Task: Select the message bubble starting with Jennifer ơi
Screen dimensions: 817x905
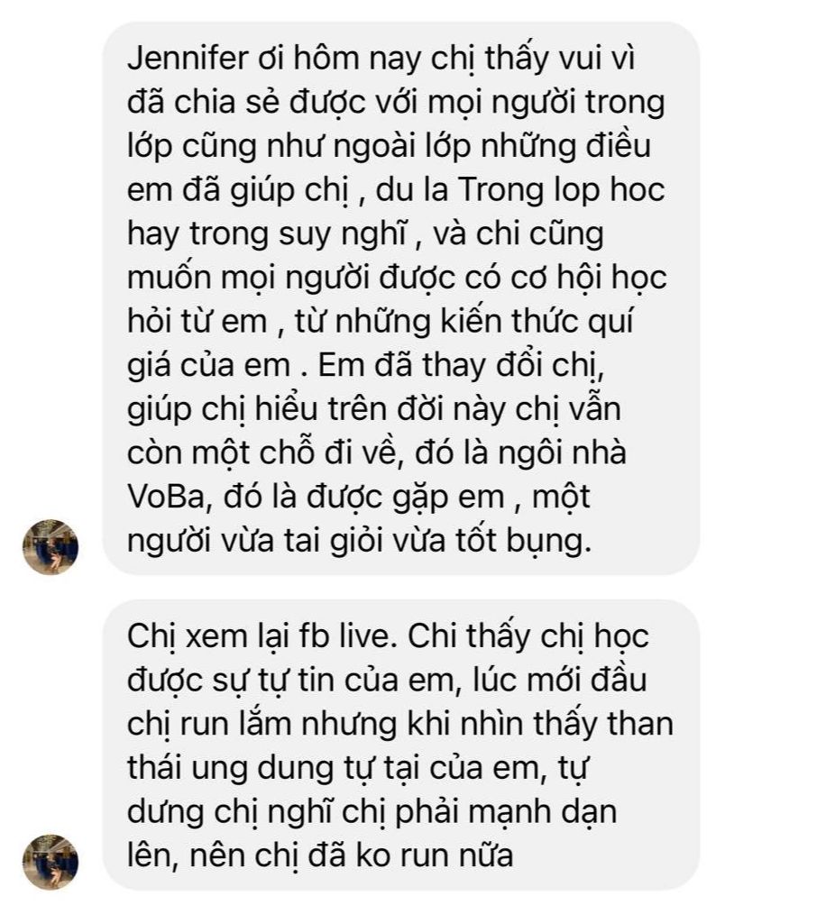Action: point(401,298)
